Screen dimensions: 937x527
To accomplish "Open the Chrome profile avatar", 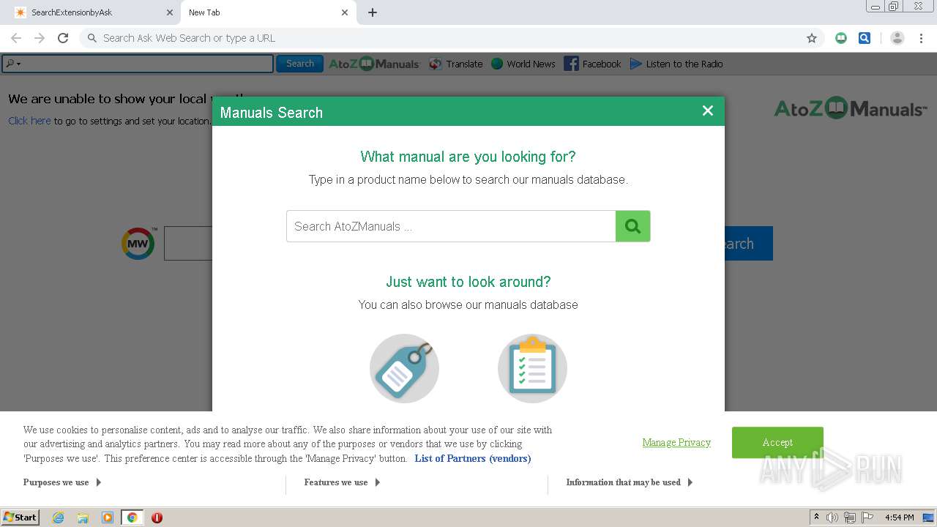I will 897,38.
